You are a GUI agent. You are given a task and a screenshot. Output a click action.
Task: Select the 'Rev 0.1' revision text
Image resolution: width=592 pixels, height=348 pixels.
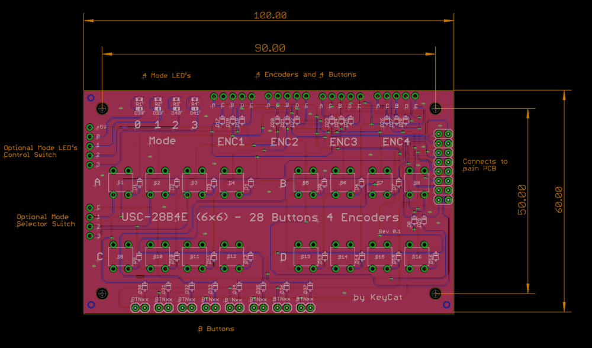(x=390, y=231)
